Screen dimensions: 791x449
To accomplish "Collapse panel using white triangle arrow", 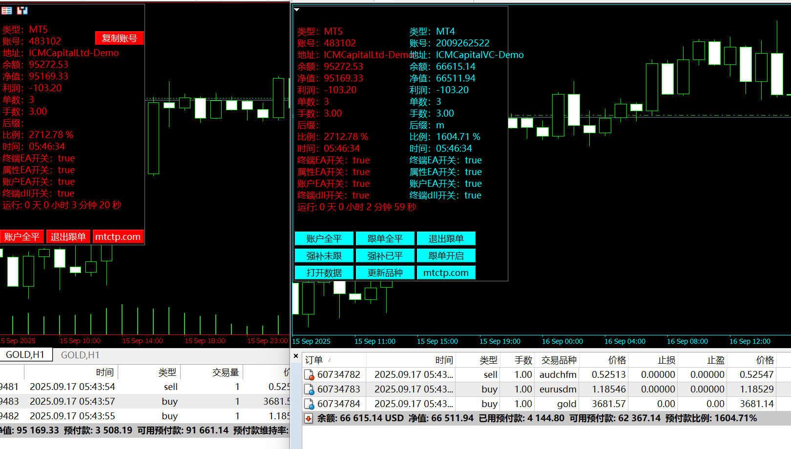I will [x=297, y=10].
